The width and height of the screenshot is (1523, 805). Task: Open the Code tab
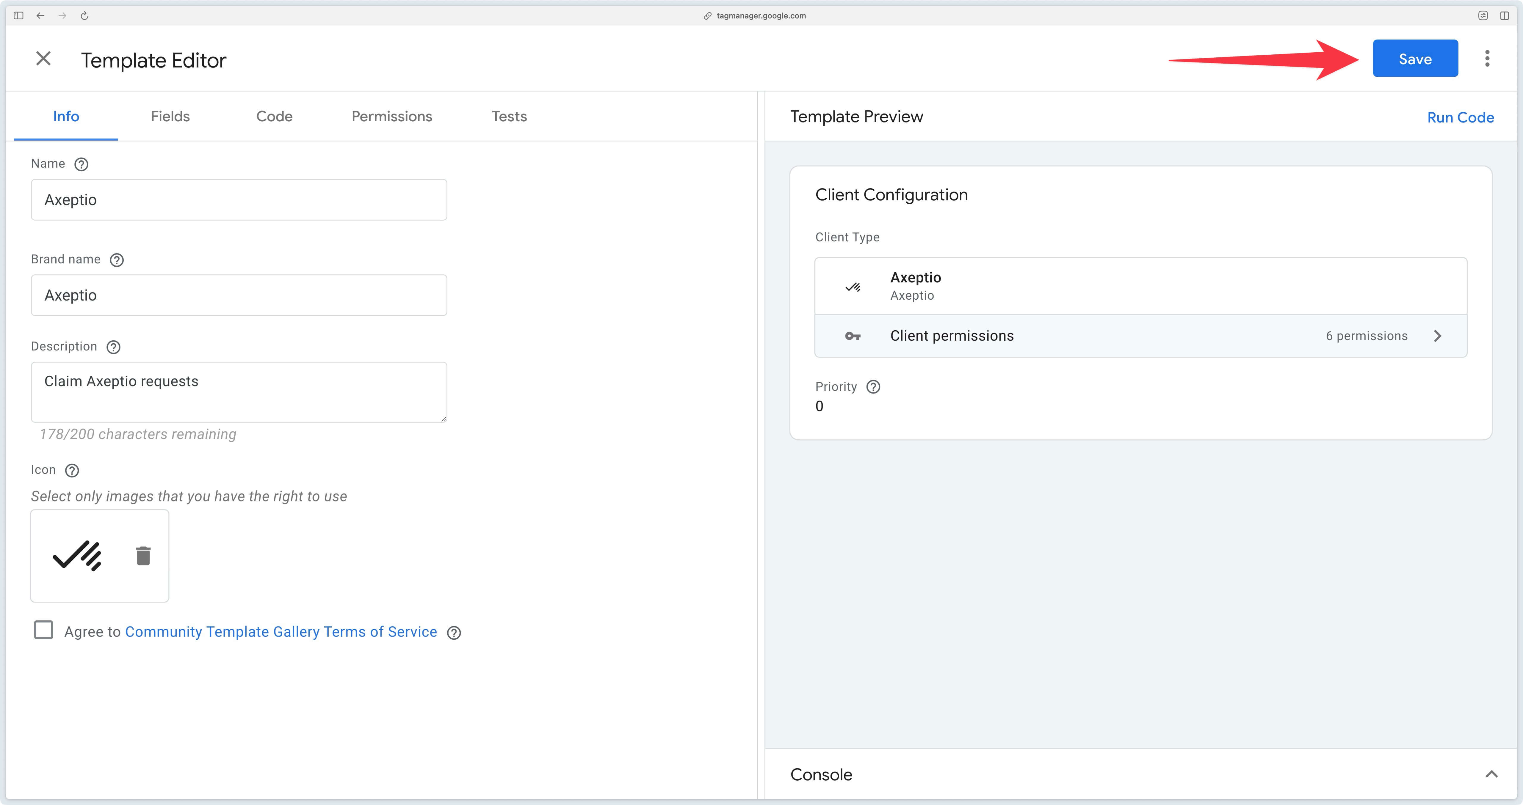click(274, 117)
